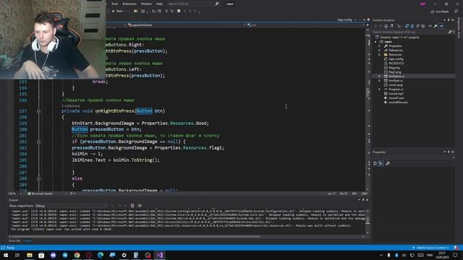Switch to the App.config tab
The height and width of the screenshot is (260, 463).
point(344,19)
